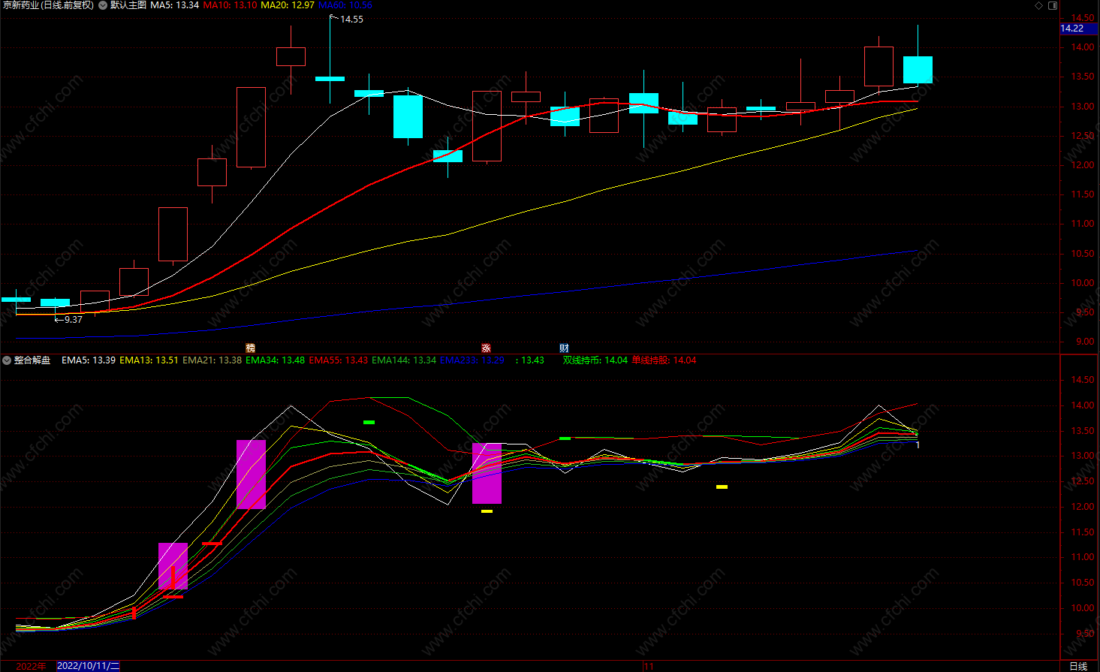Open the main chart indicator dropdown arrow

coord(103,5)
